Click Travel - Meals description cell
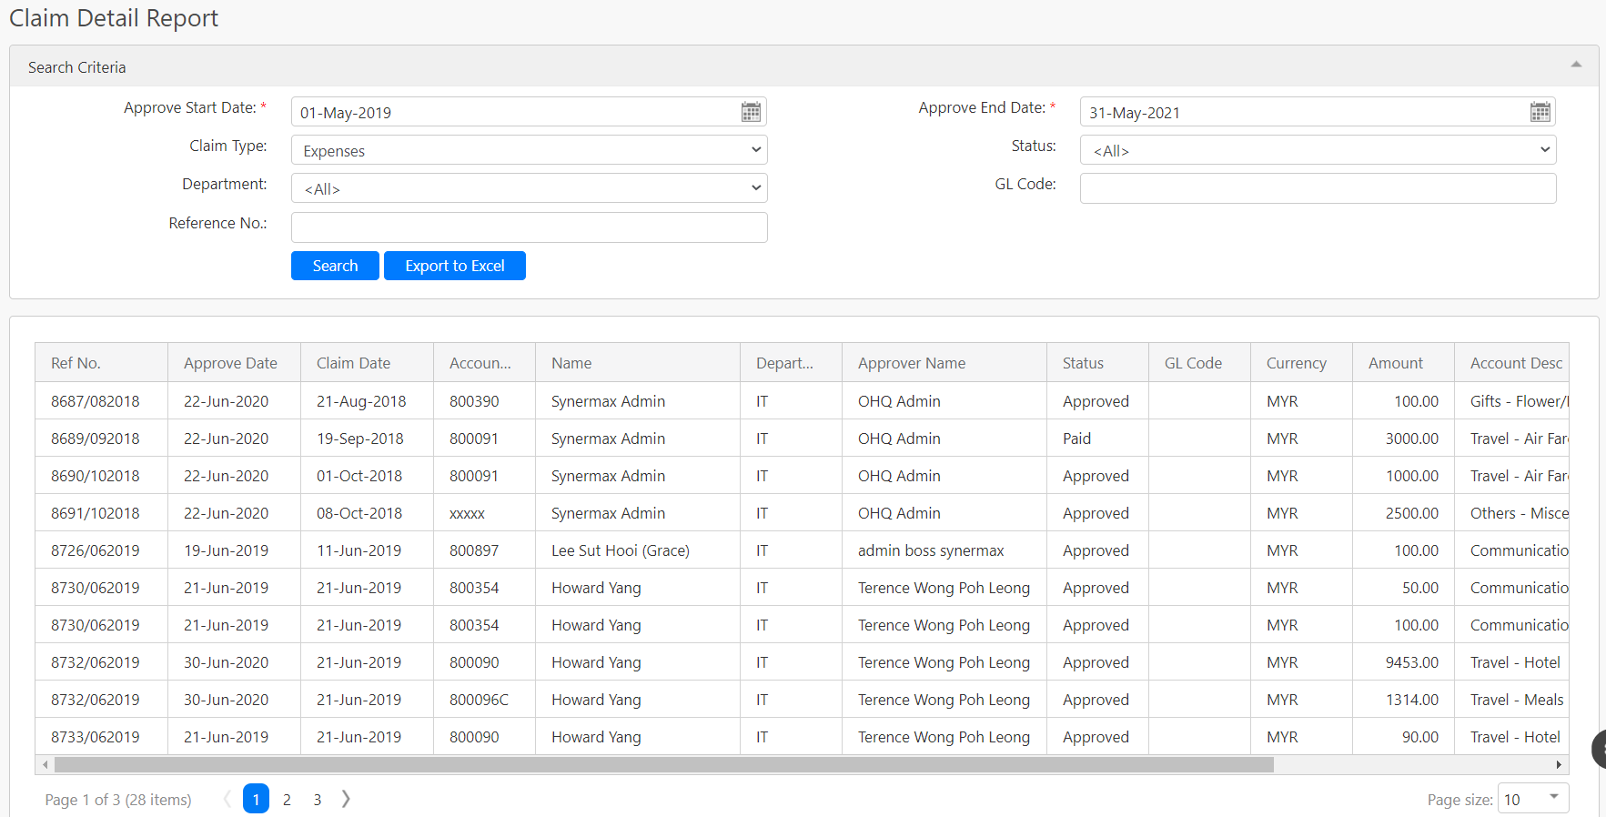 (x=1512, y=700)
